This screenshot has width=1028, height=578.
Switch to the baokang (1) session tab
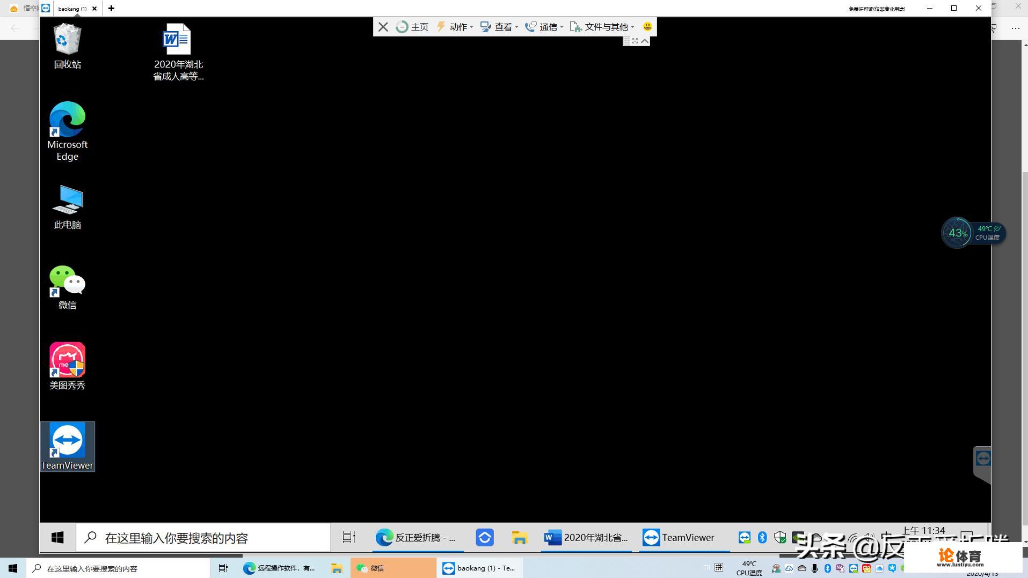tap(72, 9)
